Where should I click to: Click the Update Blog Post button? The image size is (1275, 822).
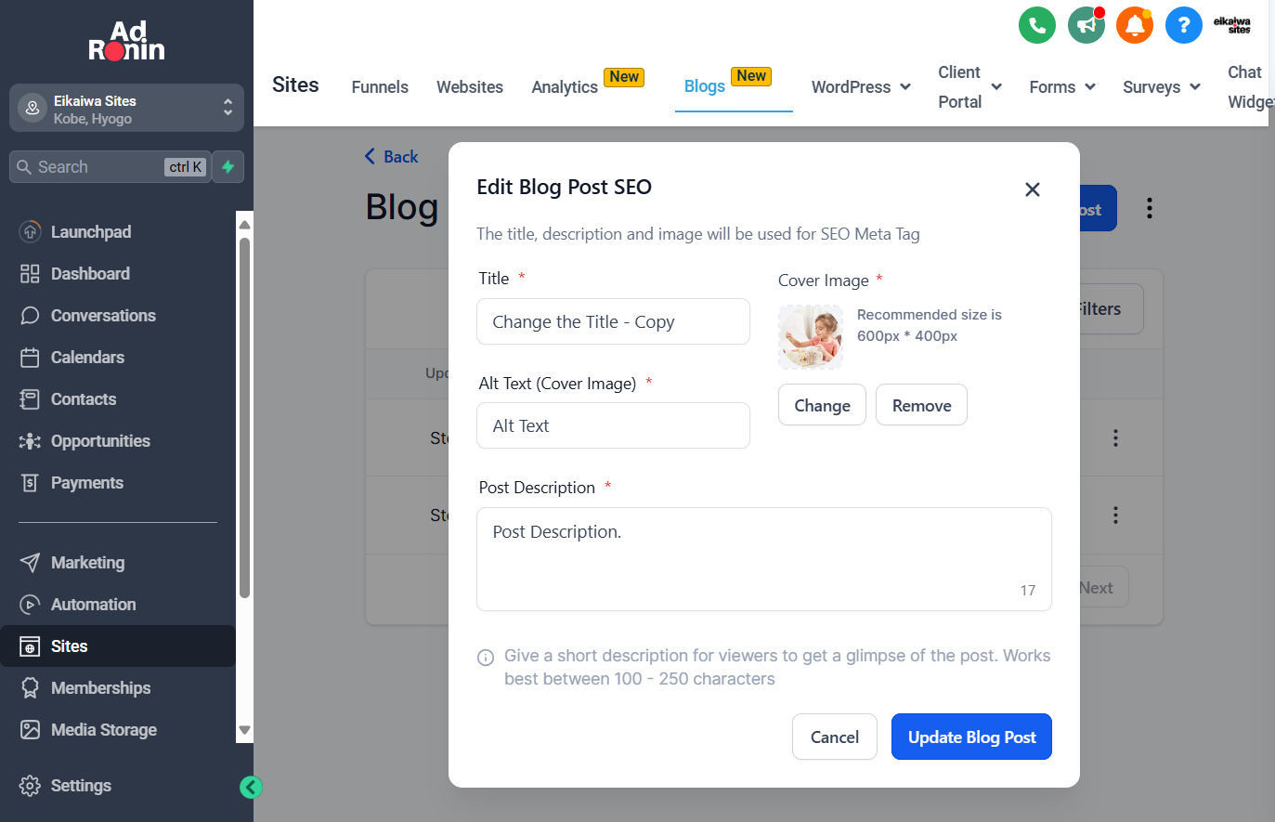tap(971, 737)
